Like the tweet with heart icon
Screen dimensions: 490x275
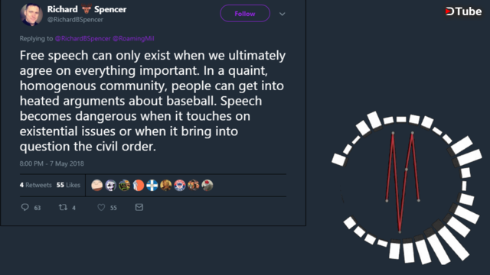pyautogui.click(x=101, y=207)
